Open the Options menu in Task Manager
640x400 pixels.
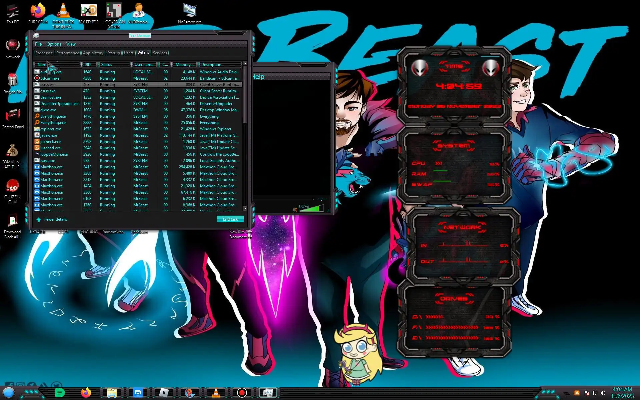pos(54,44)
